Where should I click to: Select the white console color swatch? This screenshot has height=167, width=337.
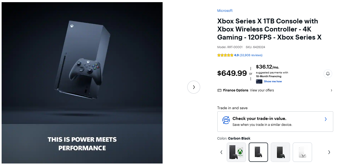click(x=302, y=152)
